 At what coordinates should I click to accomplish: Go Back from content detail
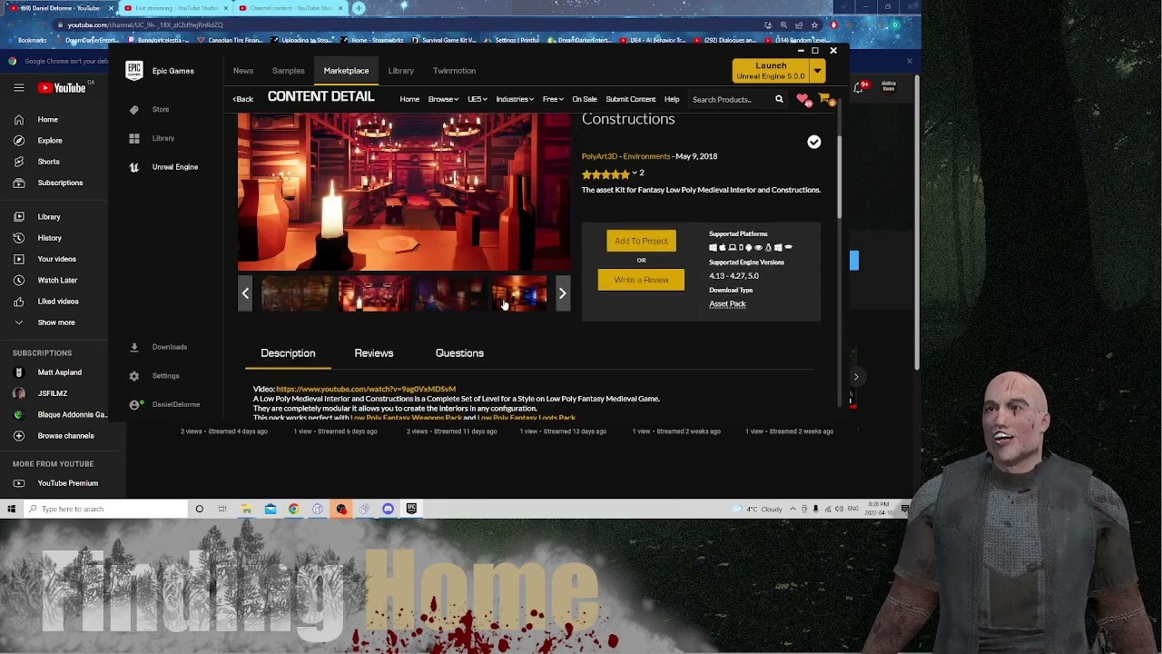click(x=242, y=99)
